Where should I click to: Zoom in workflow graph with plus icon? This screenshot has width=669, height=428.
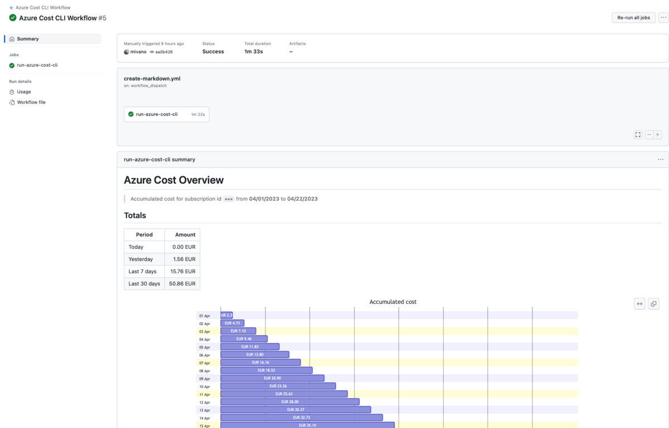tap(658, 135)
